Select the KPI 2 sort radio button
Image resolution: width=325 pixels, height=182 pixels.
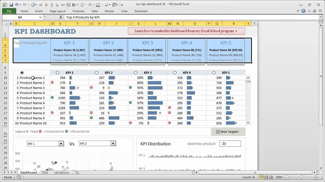pyautogui.click(x=96, y=73)
